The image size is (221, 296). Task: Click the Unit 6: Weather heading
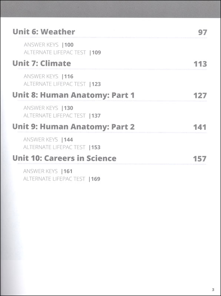coord(44,32)
